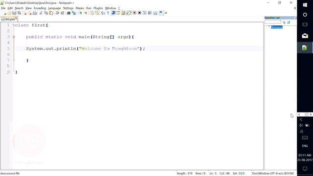
Task: Open the Run menu
Action: pyautogui.click(x=89, y=8)
